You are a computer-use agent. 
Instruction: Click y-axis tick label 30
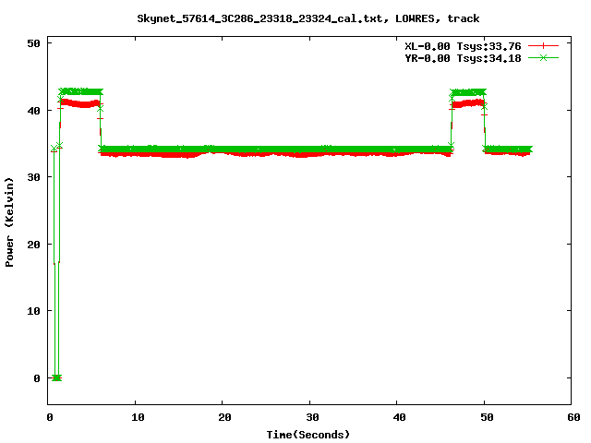33,177
